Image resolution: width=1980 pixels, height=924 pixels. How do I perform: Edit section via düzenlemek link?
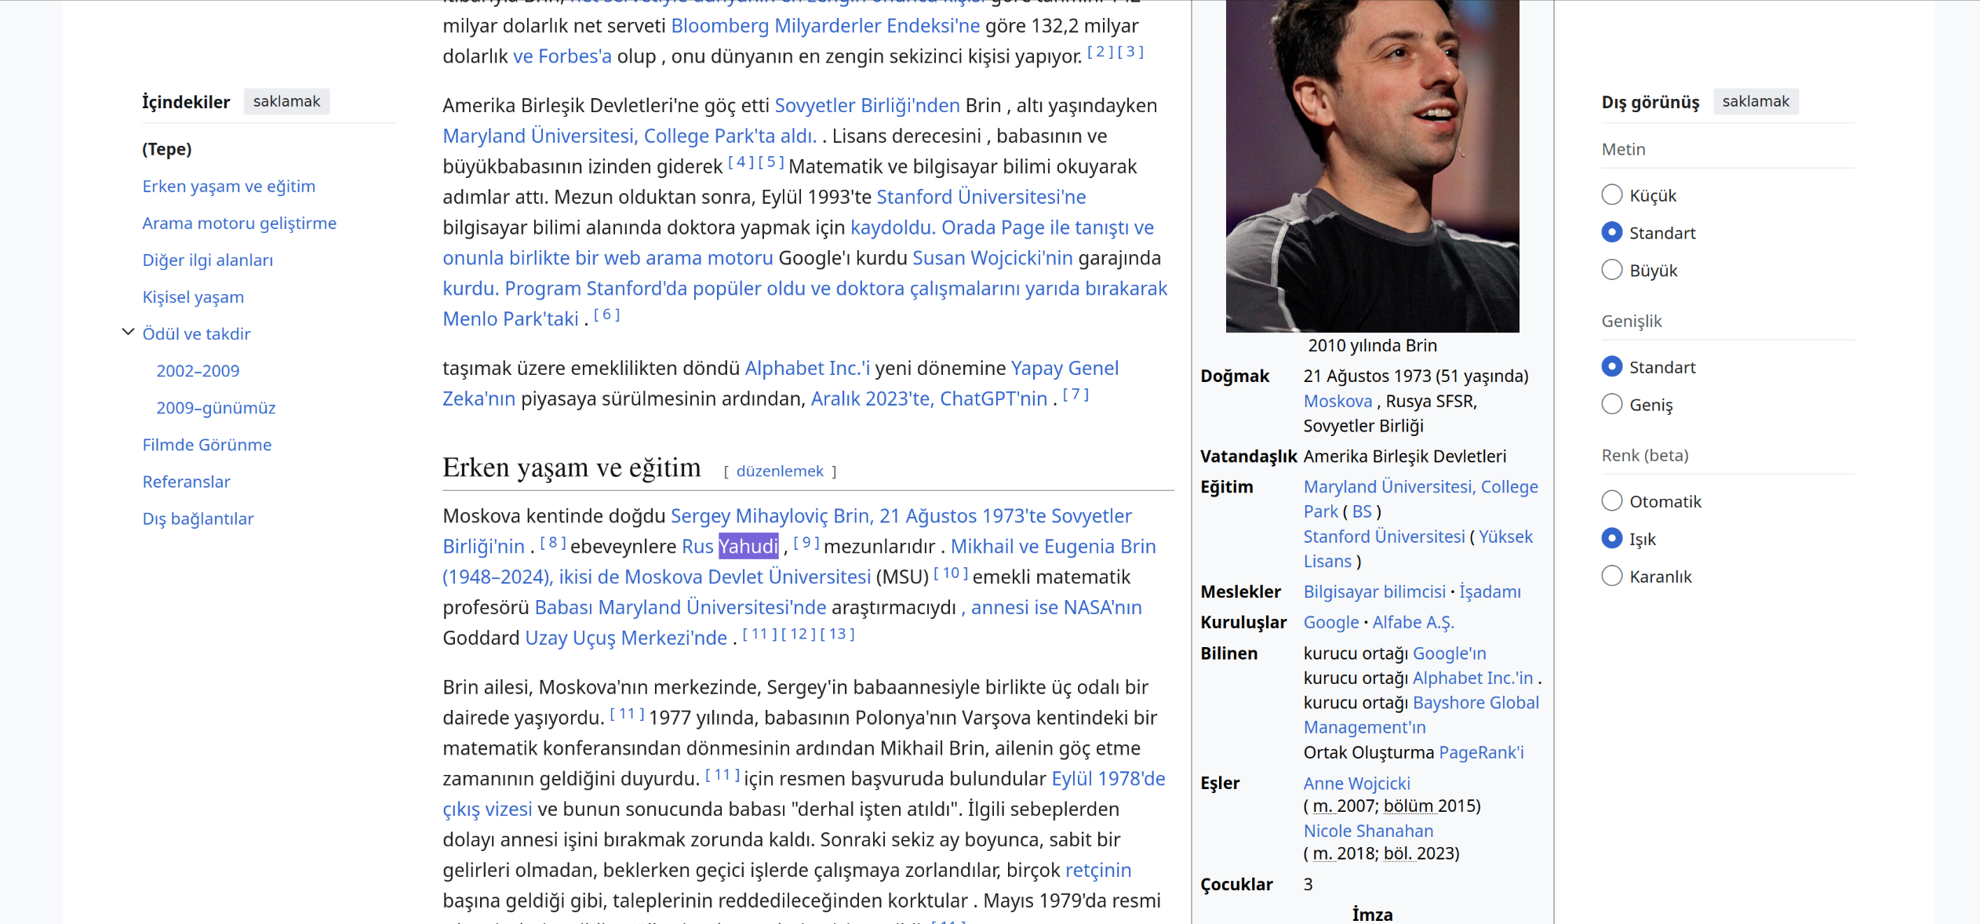(780, 471)
